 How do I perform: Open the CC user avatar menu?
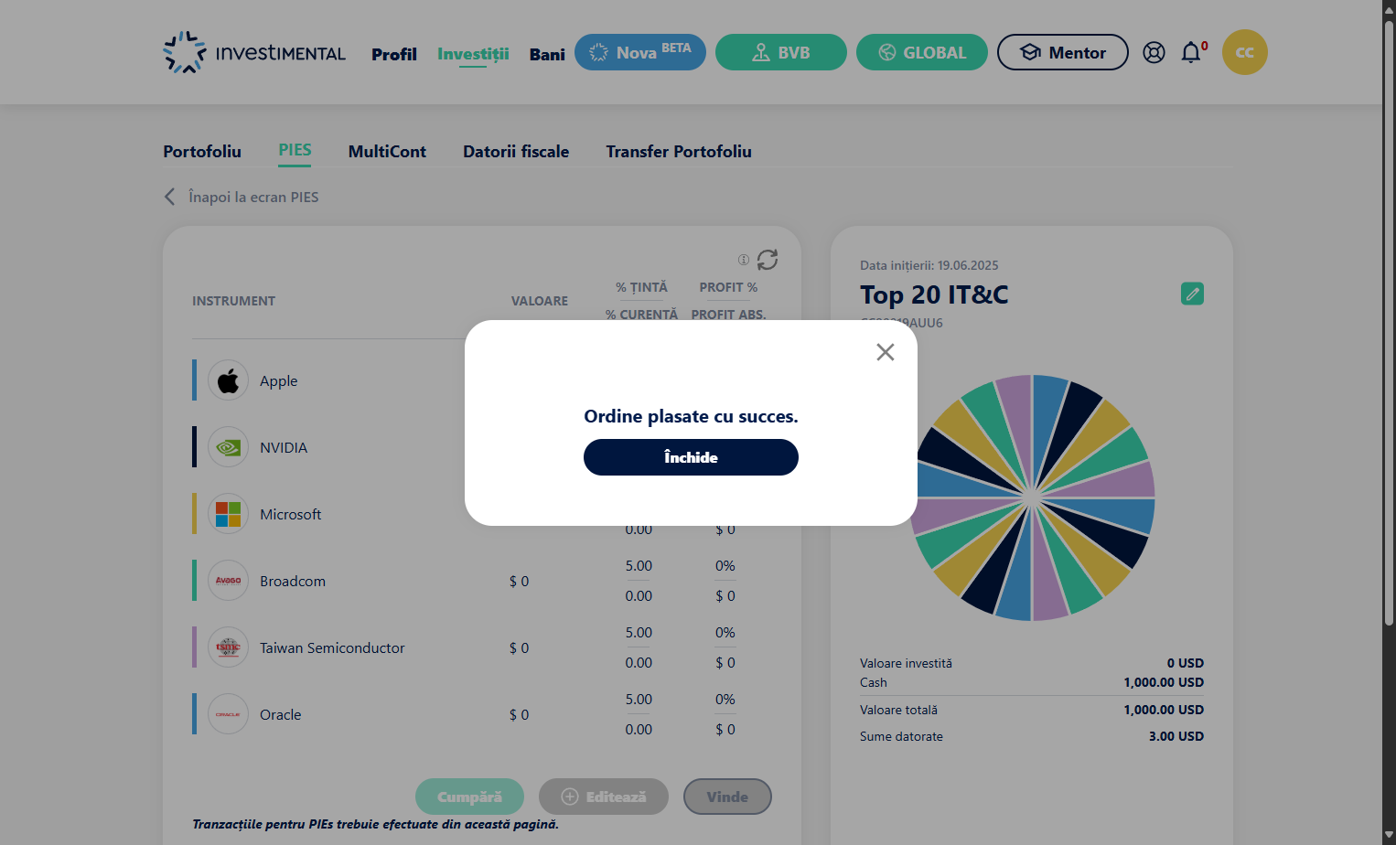(1245, 52)
